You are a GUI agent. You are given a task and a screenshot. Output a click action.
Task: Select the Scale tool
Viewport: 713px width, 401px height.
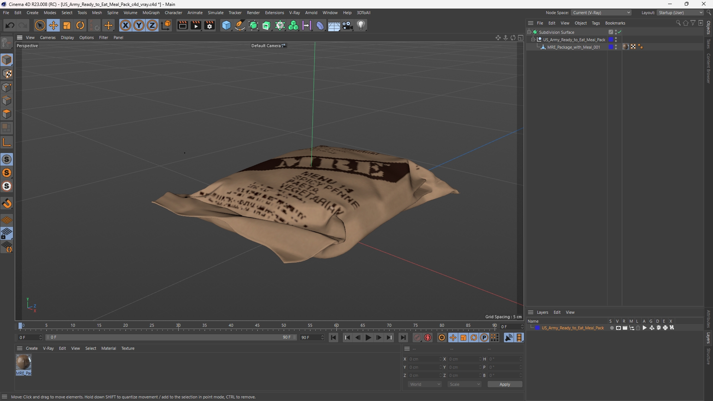[x=67, y=25]
